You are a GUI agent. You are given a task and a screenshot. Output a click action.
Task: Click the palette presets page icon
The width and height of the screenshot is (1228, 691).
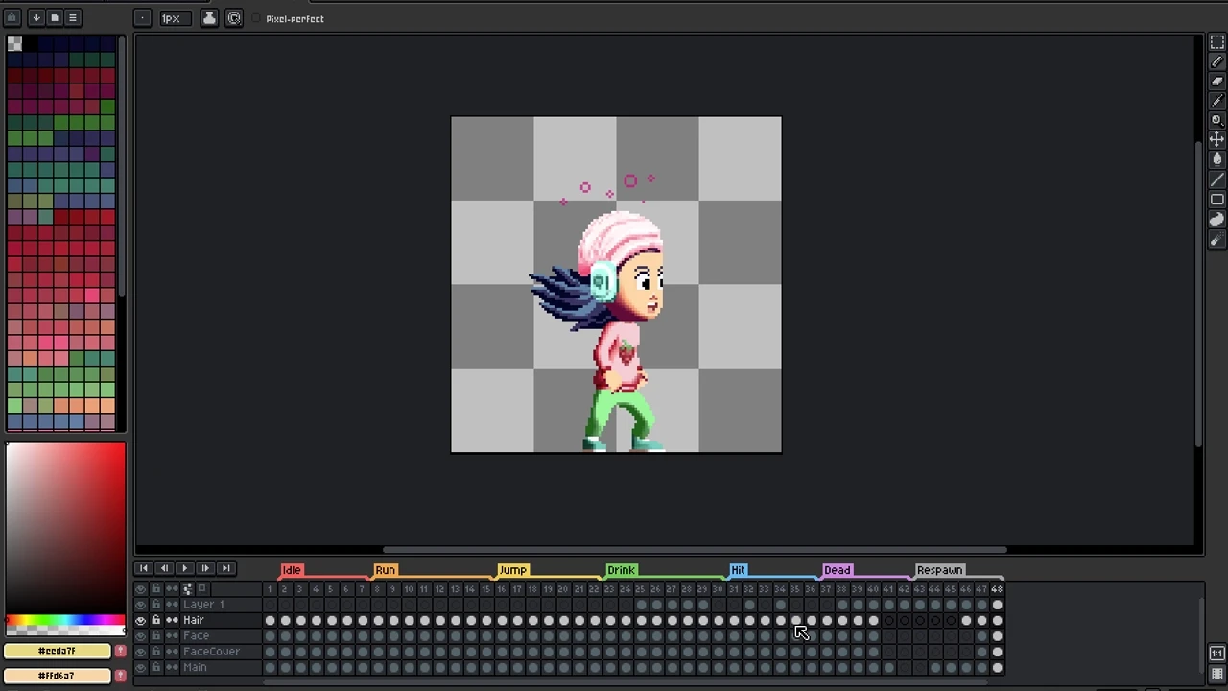(x=54, y=17)
